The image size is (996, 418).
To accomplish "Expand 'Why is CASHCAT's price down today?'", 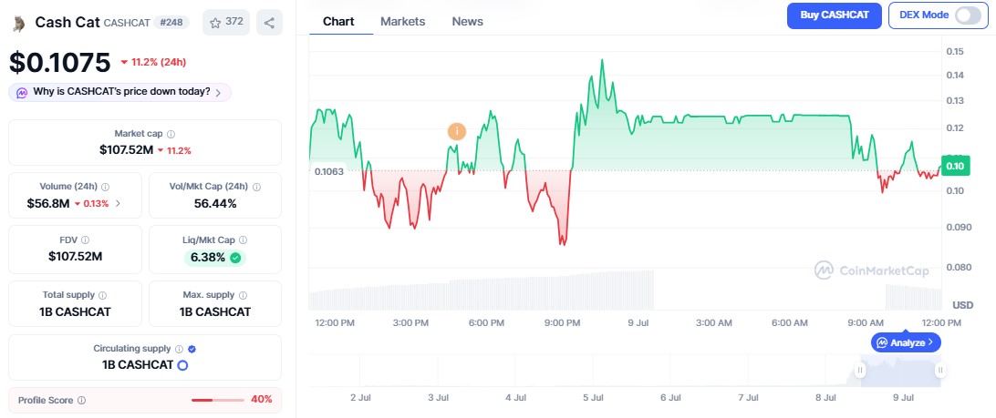I will (120, 92).
